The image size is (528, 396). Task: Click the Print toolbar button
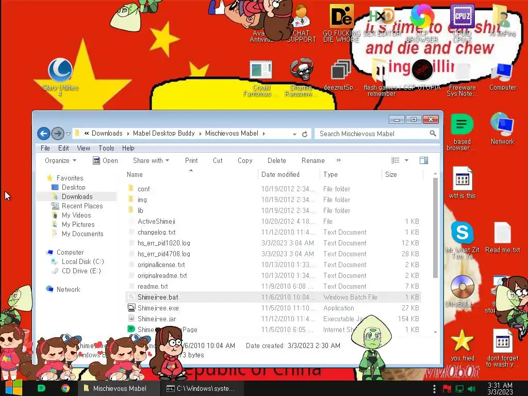click(191, 161)
